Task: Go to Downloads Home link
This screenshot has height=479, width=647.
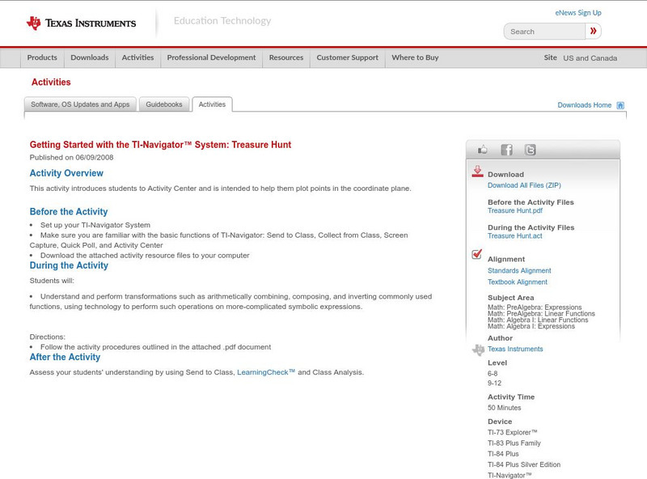Action: coord(584,105)
